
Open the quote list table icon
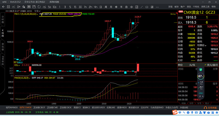click(8, 7)
